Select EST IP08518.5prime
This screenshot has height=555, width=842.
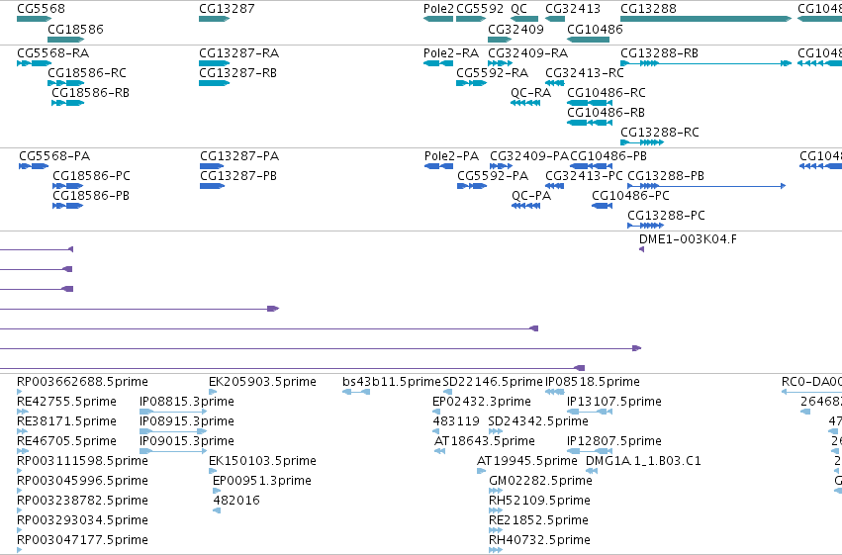593,382
